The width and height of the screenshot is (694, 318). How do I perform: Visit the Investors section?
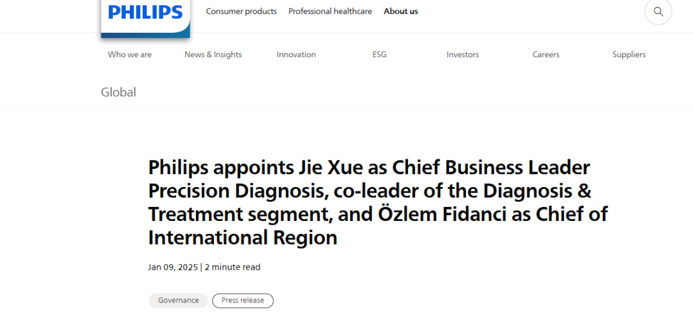(463, 55)
